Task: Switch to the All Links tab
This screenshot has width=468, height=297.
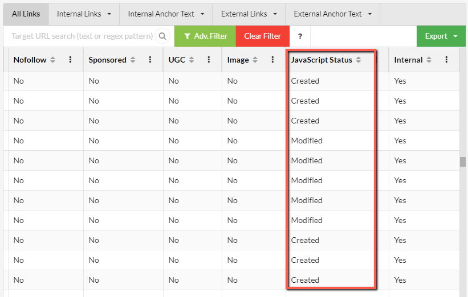Action: coord(26,14)
